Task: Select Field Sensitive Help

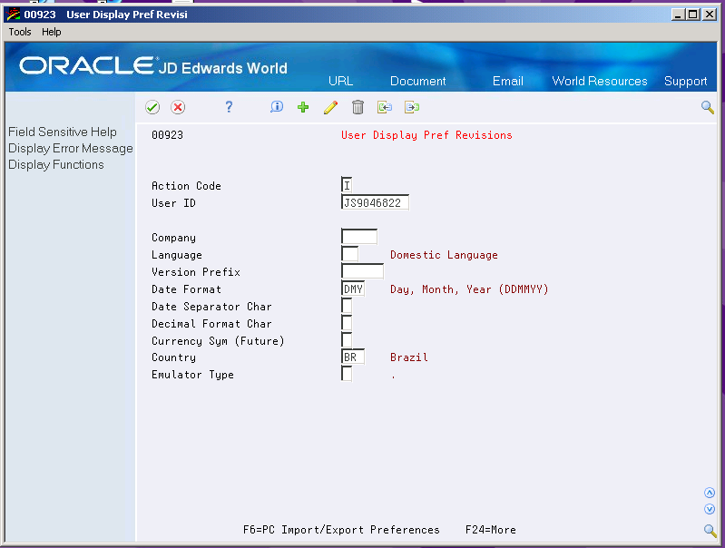Action: pyautogui.click(x=63, y=132)
